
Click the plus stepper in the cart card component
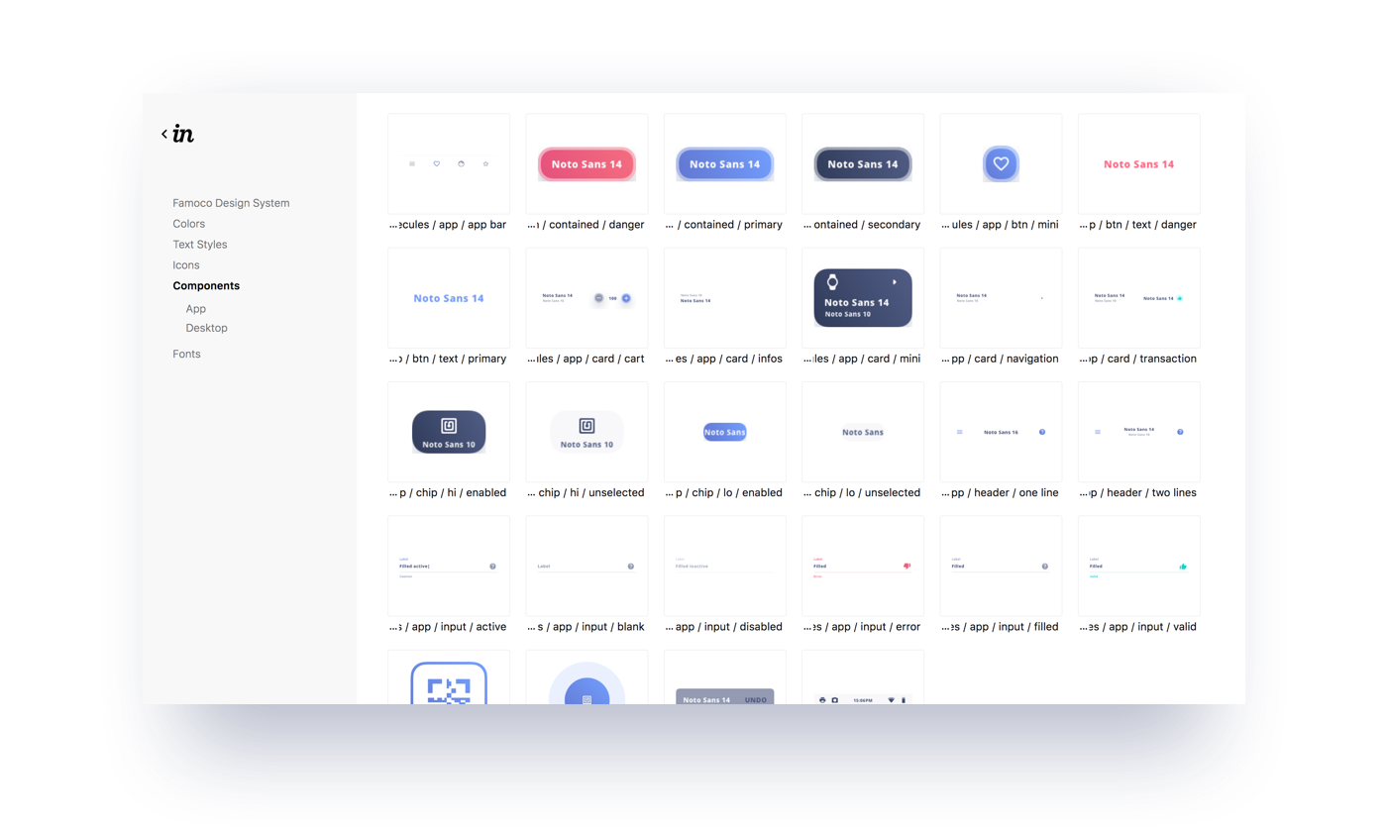click(x=626, y=298)
